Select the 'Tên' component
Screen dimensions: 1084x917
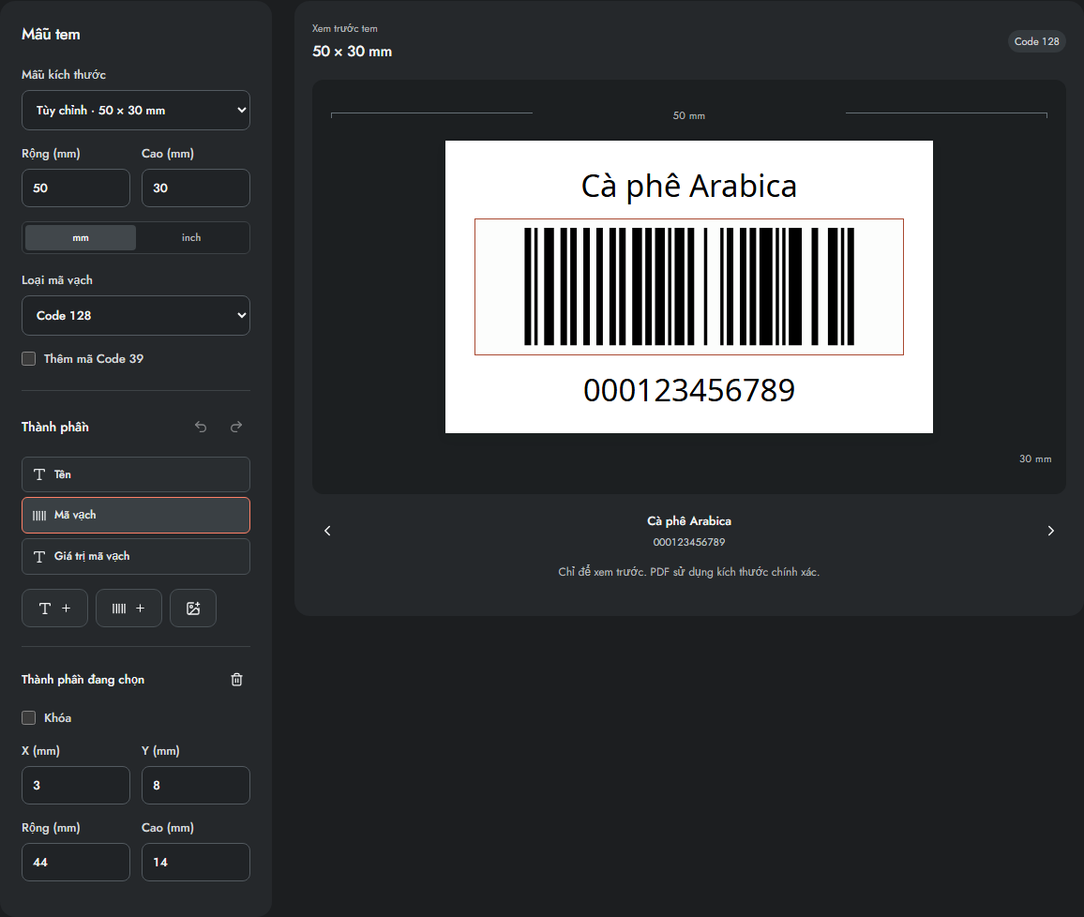pyautogui.click(x=135, y=474)
